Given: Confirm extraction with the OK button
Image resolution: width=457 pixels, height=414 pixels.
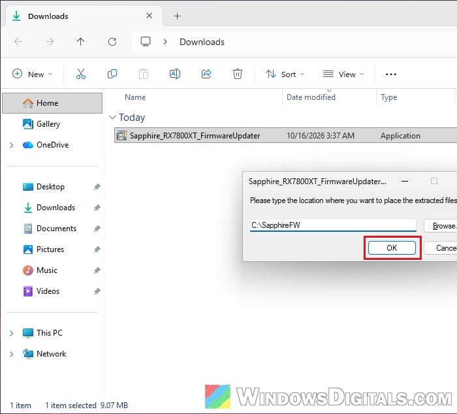Looking at the screenshot, I should tap(392, 248).
